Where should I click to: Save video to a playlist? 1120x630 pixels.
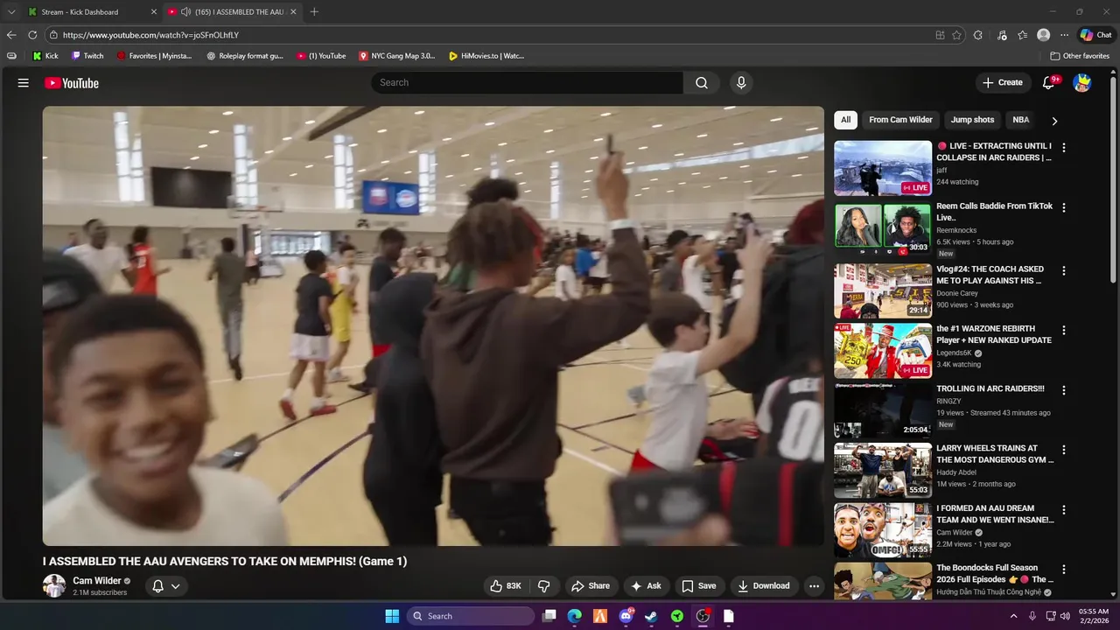click(699, 586)
